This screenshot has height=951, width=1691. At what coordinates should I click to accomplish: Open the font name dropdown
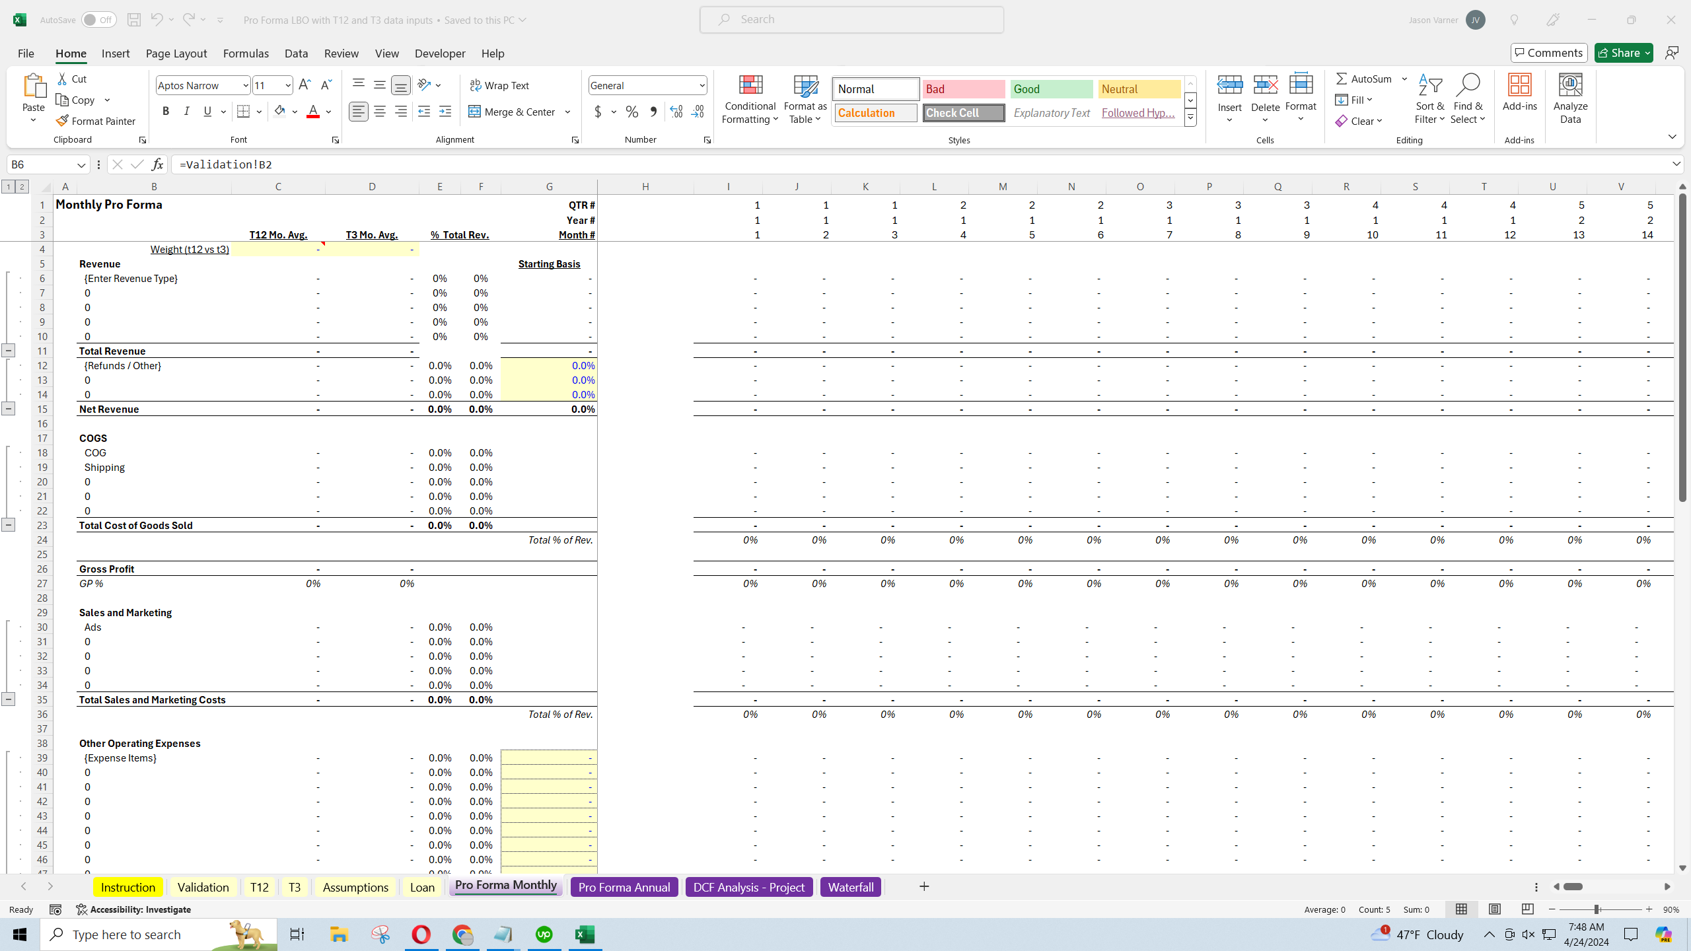point(245,85)
